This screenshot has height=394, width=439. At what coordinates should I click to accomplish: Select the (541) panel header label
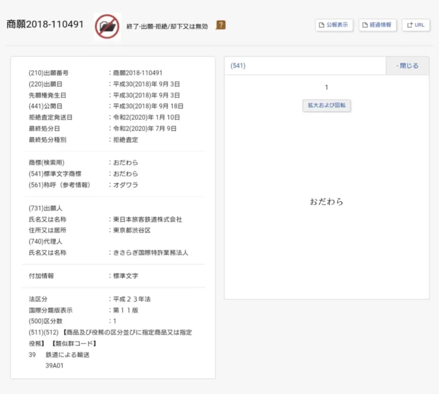tap(238, 66)
